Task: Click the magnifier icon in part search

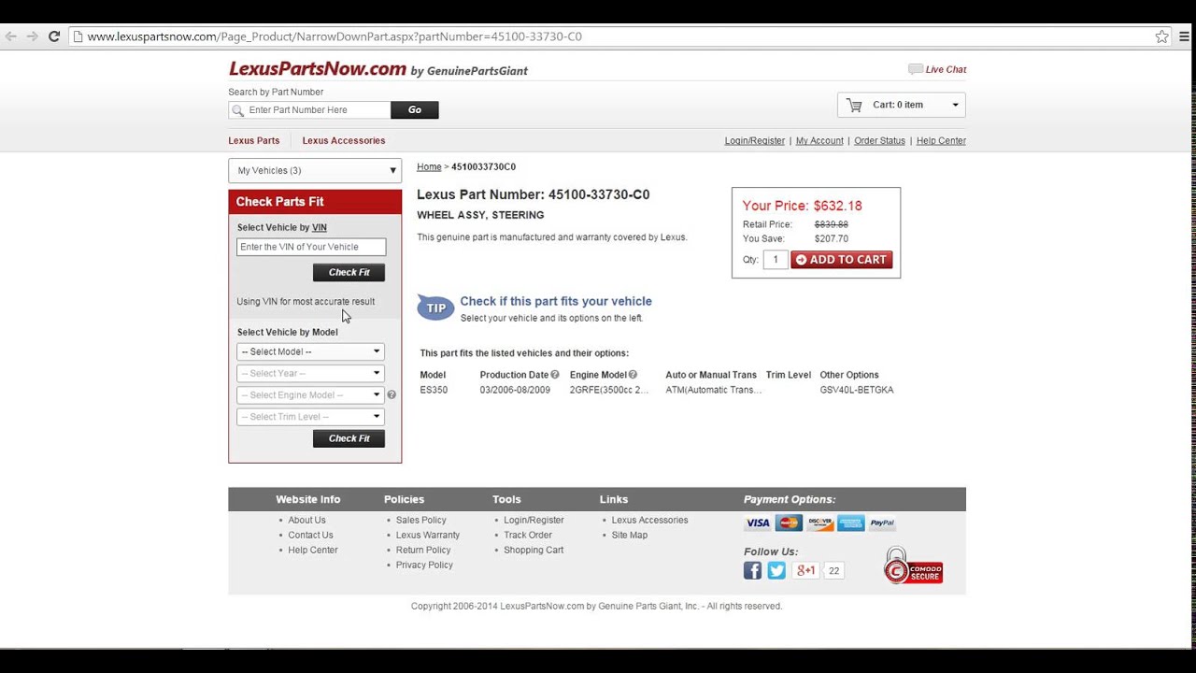Action: pos(238,110)
